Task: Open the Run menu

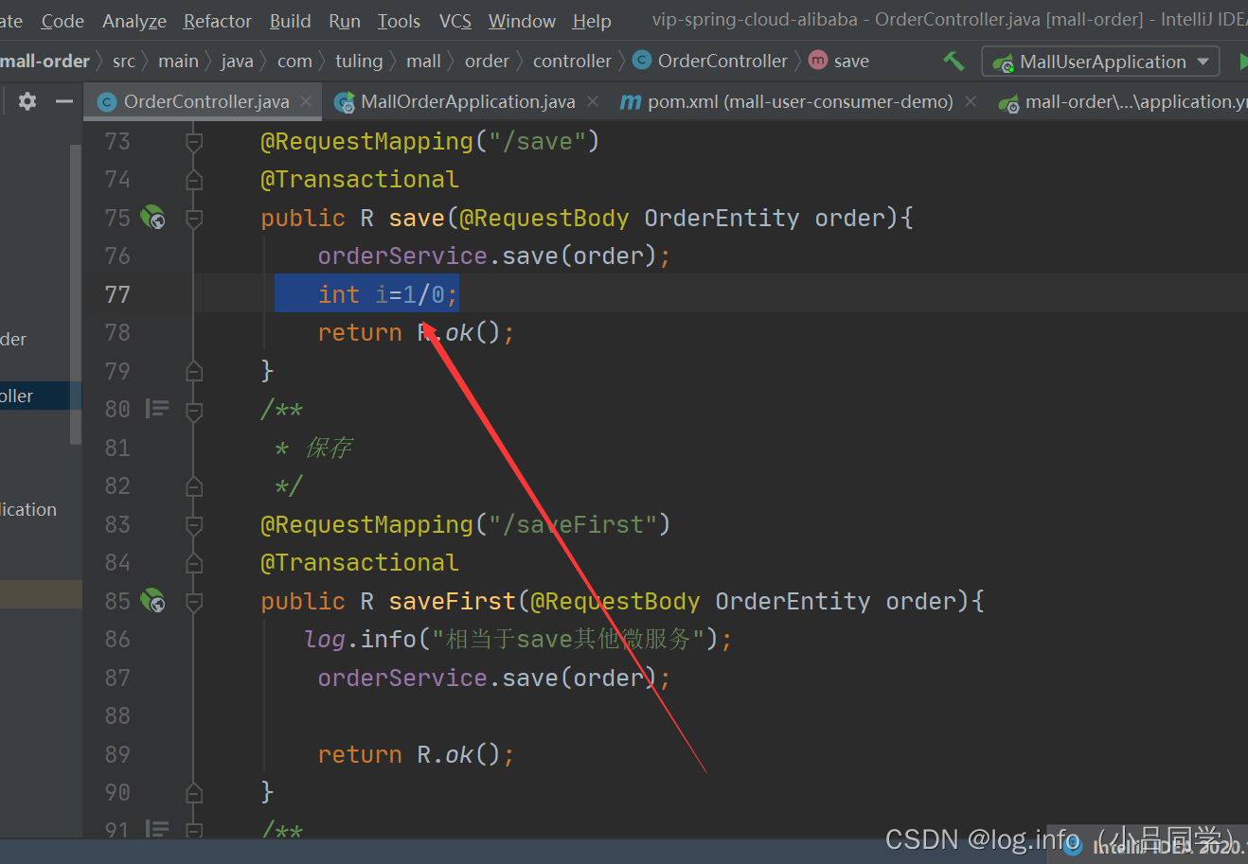Action: (x=345, y=21)
